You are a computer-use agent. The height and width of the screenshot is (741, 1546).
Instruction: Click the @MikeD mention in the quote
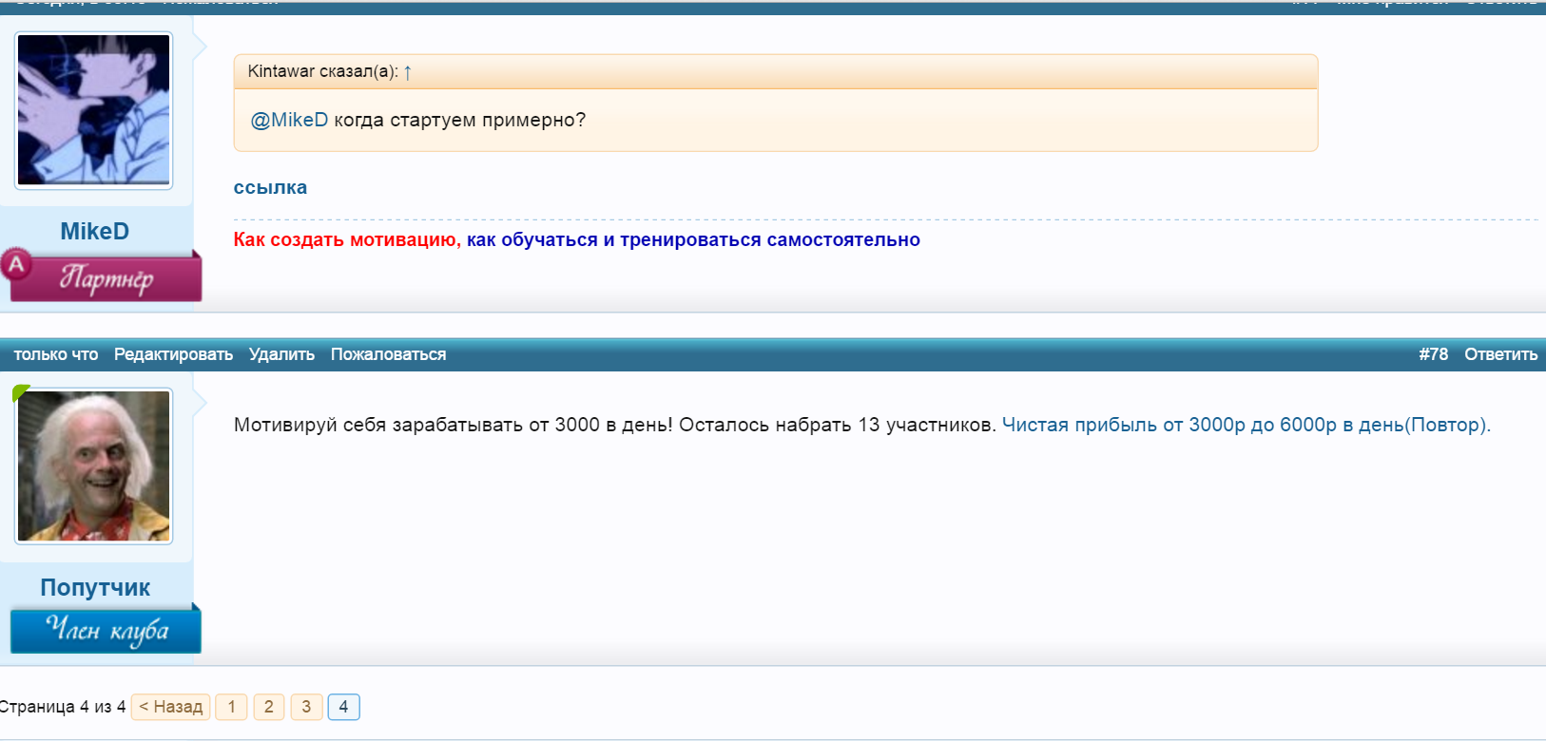click(x=289, y=121)
